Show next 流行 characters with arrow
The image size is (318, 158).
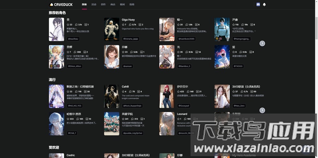(262, 110)
